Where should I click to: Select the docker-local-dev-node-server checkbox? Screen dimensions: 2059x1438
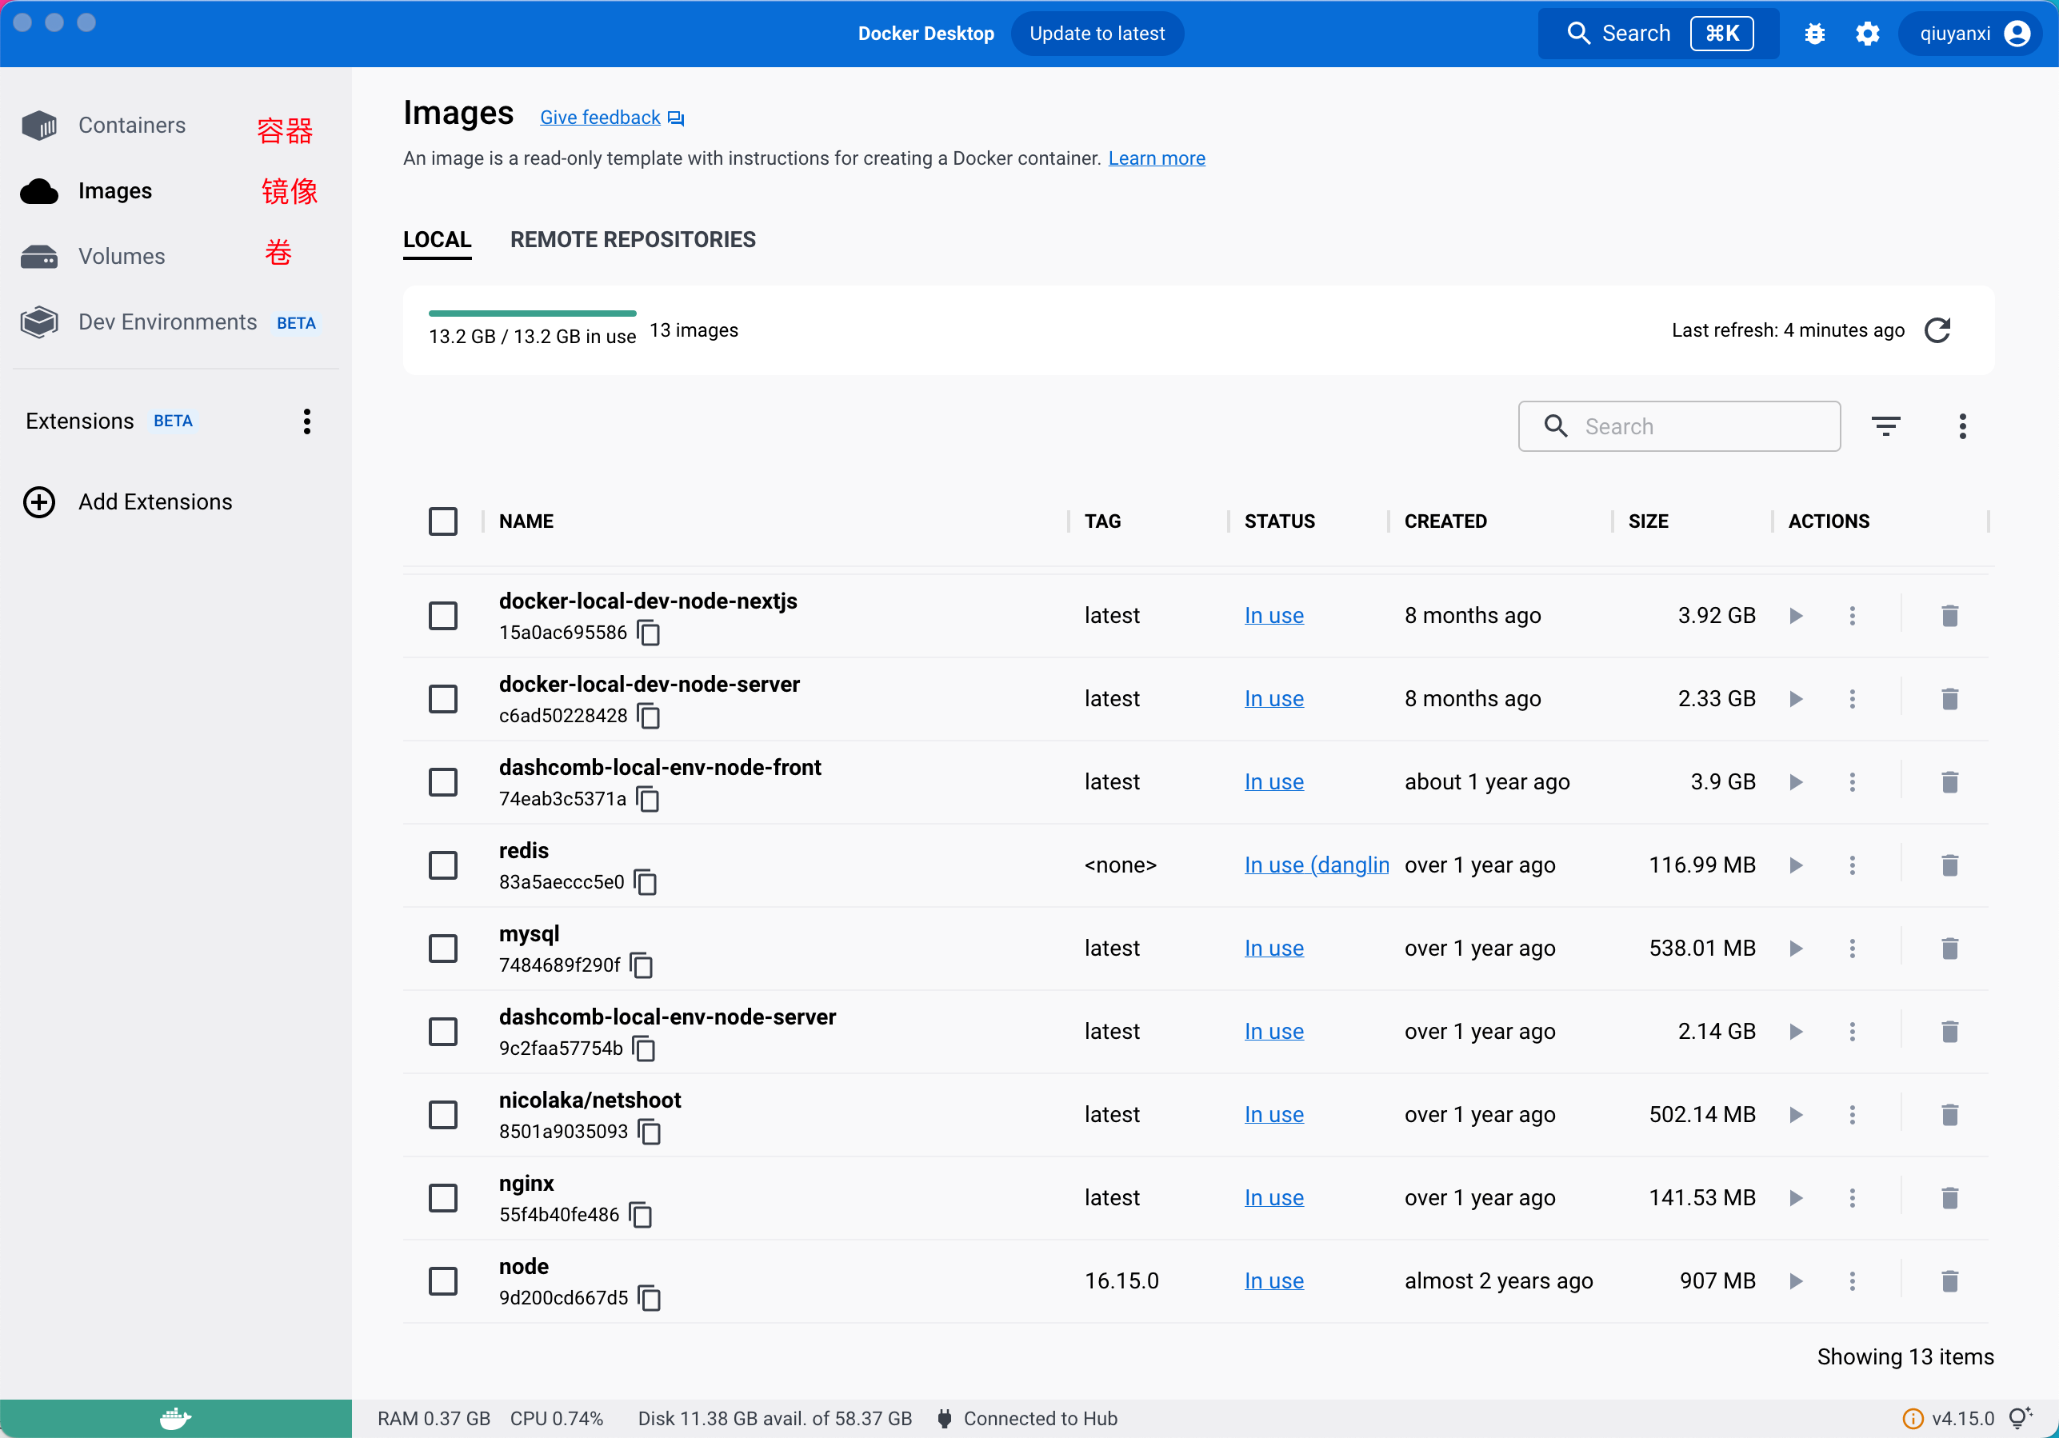443,698
